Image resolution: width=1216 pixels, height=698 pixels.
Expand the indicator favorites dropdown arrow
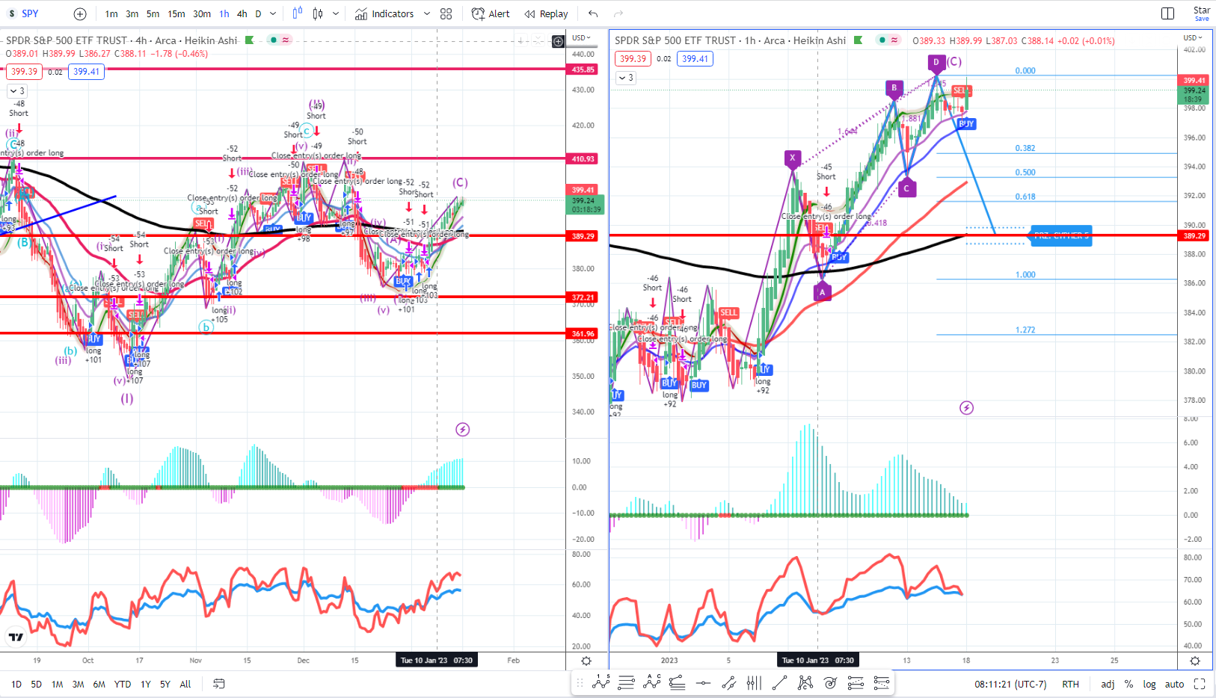click(427, 13)
